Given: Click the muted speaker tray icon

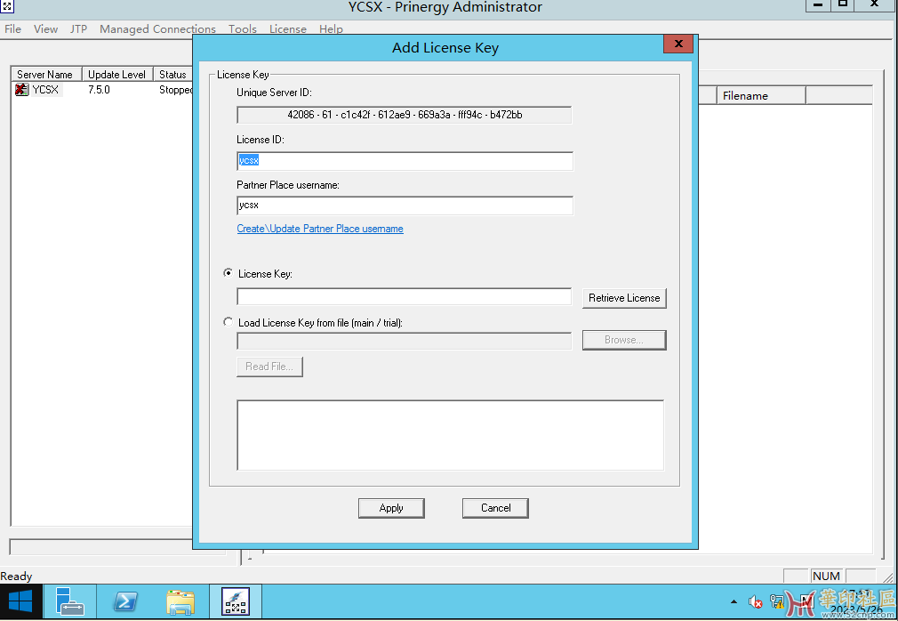Looking at the screenshot, I should point(756,601).
